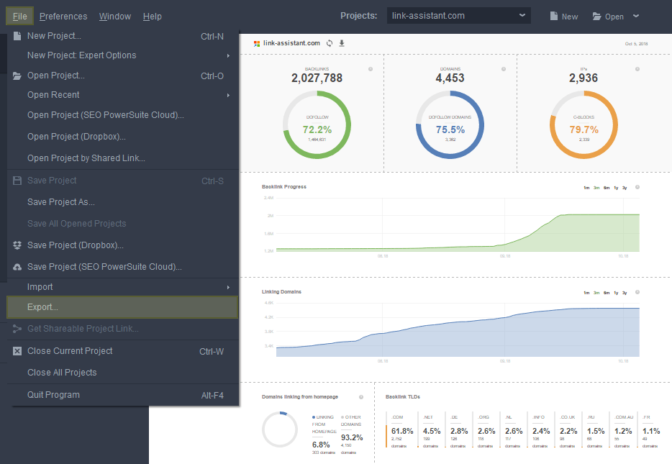
Task: Click the green Dofollow 72.2% donut chart
Action: (x=317, y=124)
